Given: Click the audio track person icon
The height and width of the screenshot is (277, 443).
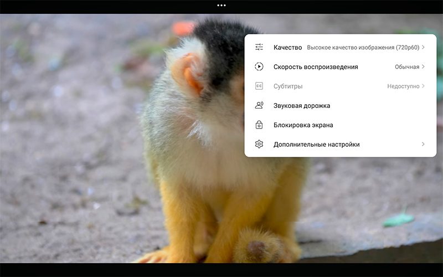Looking at the screenshot, I should [x=259, y=106].
